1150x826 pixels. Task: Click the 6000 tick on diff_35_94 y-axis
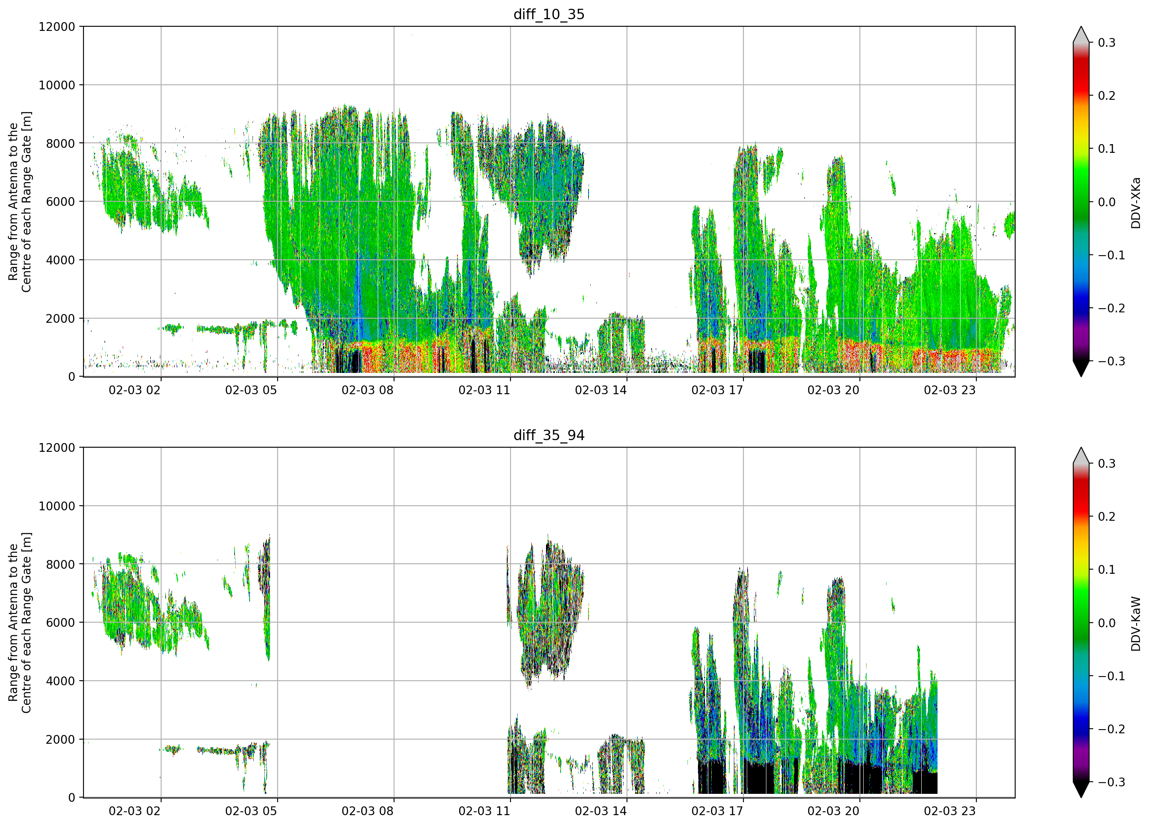point(61,623)
